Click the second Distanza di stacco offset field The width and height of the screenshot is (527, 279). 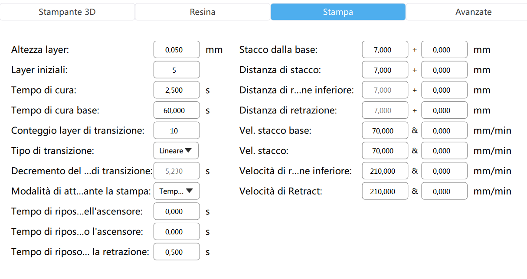(444, 70)
